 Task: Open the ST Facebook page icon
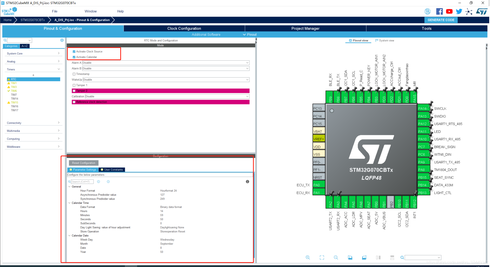pos(439,11)
